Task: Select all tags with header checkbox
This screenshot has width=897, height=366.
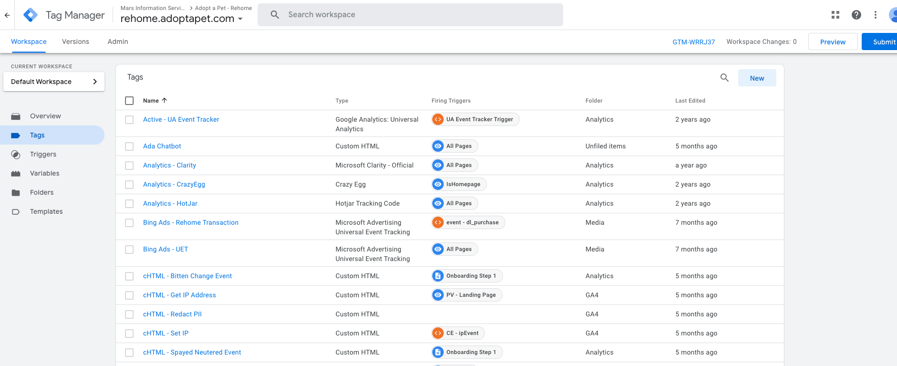Action: coord(129,101)
